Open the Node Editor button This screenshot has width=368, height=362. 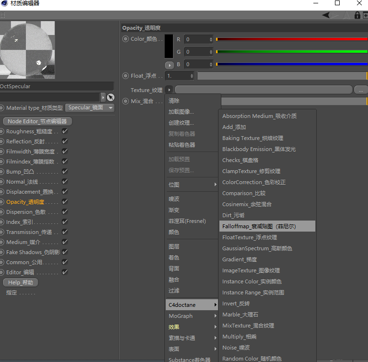pyautogui.click(x=37, y=121)
